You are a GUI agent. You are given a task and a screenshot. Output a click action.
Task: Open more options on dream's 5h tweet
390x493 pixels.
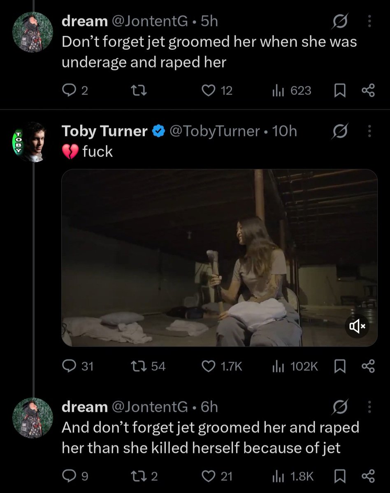[x=369, y=21]
